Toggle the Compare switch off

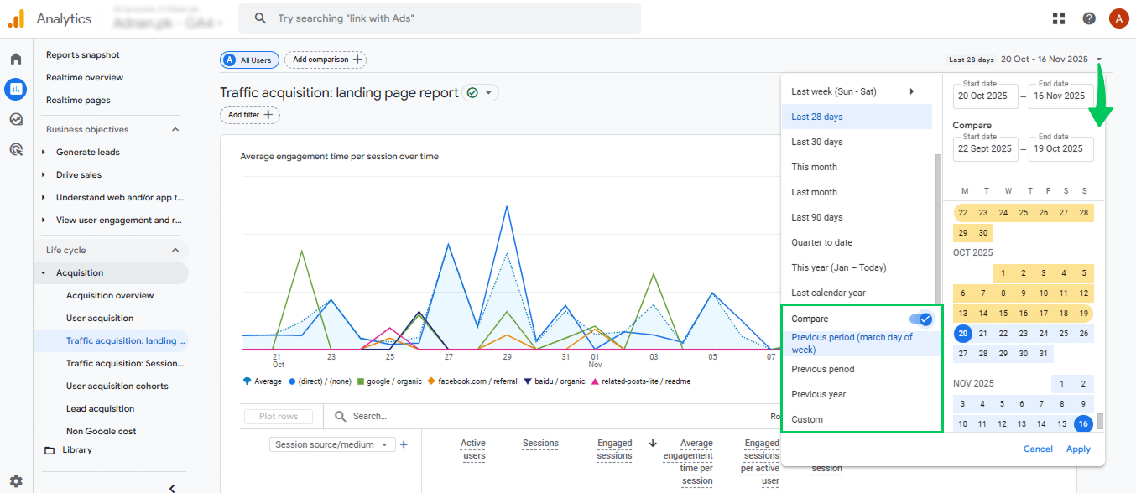point(920,319)
